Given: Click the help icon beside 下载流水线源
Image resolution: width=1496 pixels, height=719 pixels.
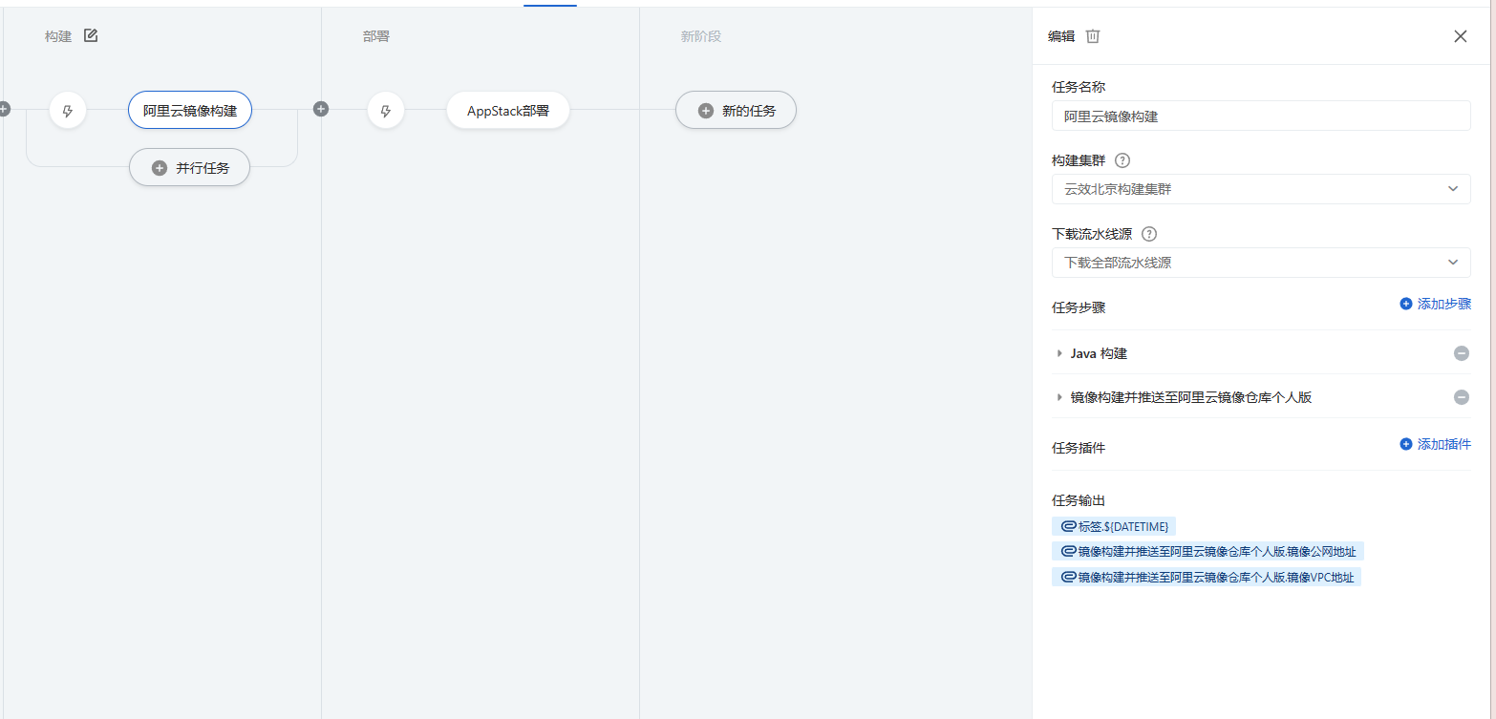Looking at the screenshot, I should (1149, 234).
